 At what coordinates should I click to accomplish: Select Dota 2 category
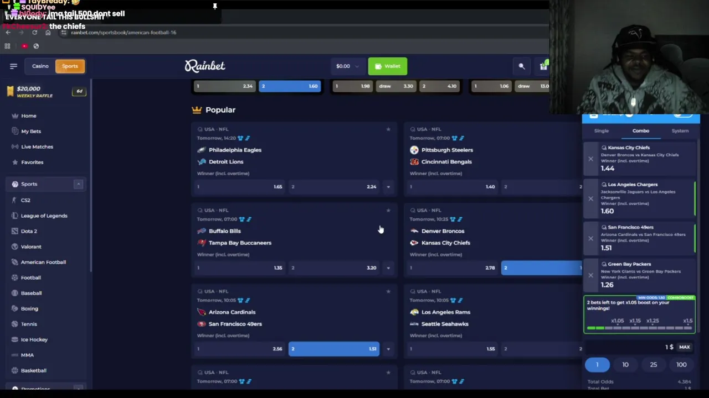click(29, 231)
